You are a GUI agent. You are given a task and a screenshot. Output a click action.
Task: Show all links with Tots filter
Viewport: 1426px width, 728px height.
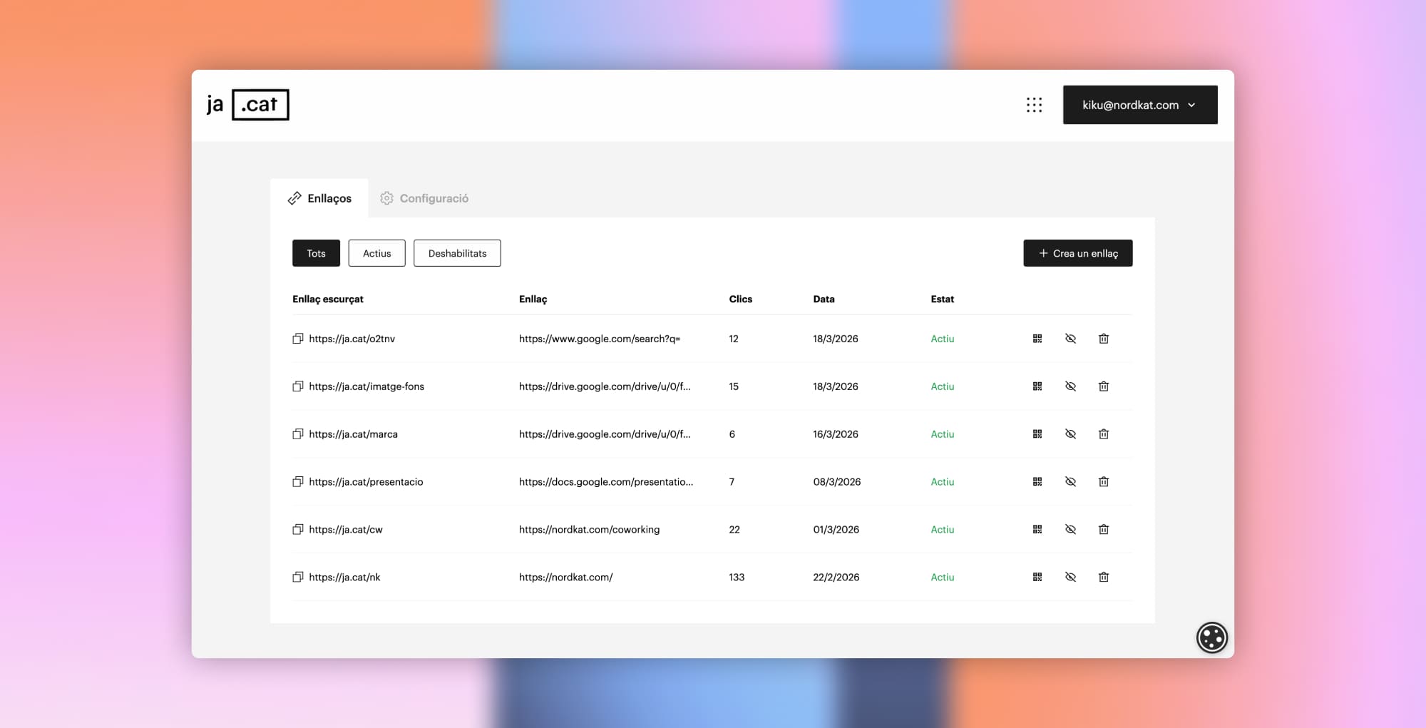pos(316,253)
